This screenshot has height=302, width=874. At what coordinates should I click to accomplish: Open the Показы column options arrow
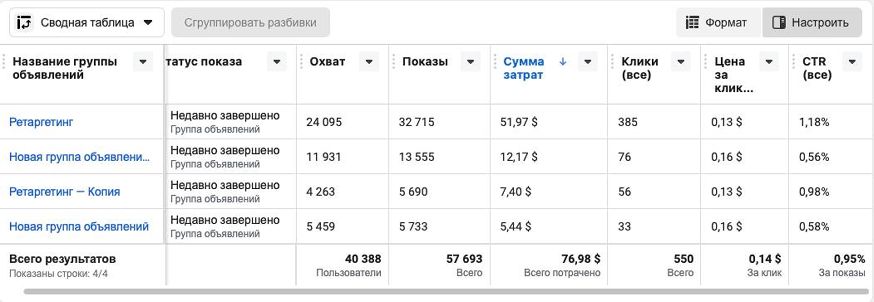tap(470, 62)
